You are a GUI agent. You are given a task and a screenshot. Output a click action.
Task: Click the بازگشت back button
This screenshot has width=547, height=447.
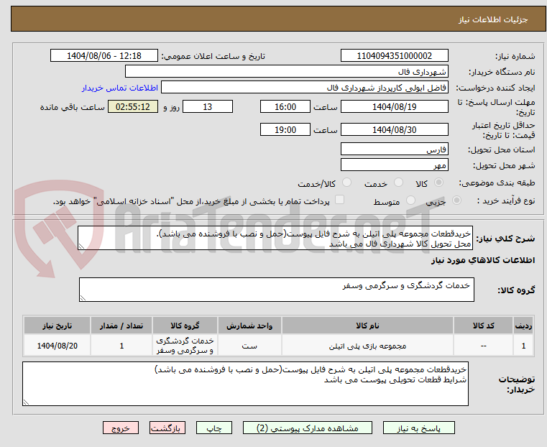[167, 428]
